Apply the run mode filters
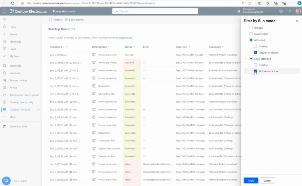Image resolution: width=302 pixels, height=186 pixels. pyautogui.click(x=251, y=181)
